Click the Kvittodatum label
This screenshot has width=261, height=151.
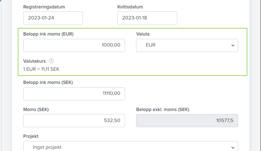pos(130,7)
